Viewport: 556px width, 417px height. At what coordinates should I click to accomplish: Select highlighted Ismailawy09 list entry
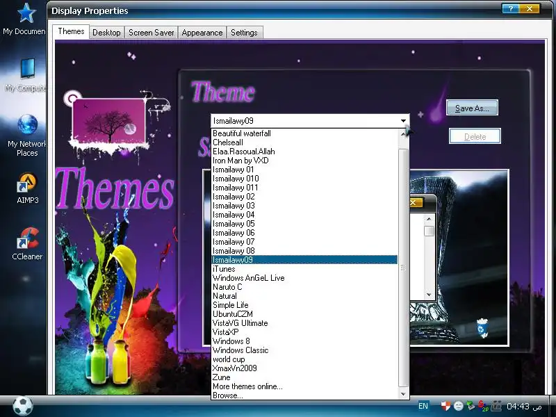(x=304, y=260)
